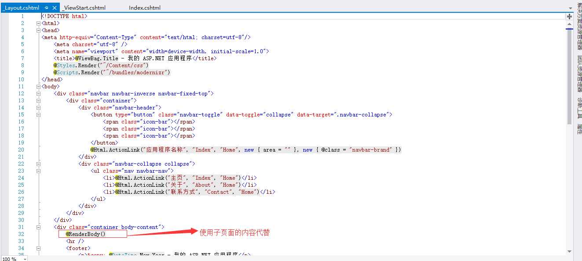Screen dimensions: 582x261
Task: Collapse the navbar-inverse div on line 12
Action: [38, 94]
